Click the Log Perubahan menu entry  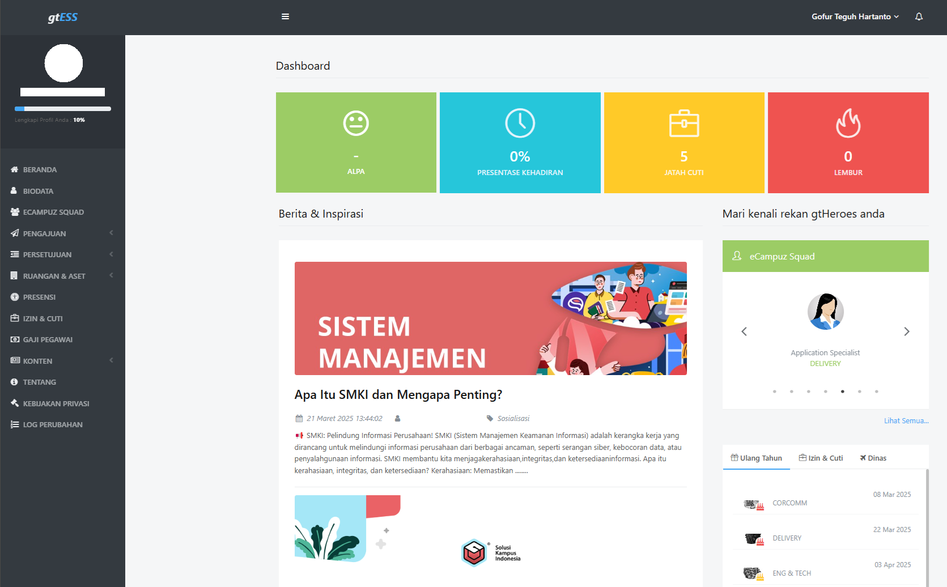click(53, 424)
